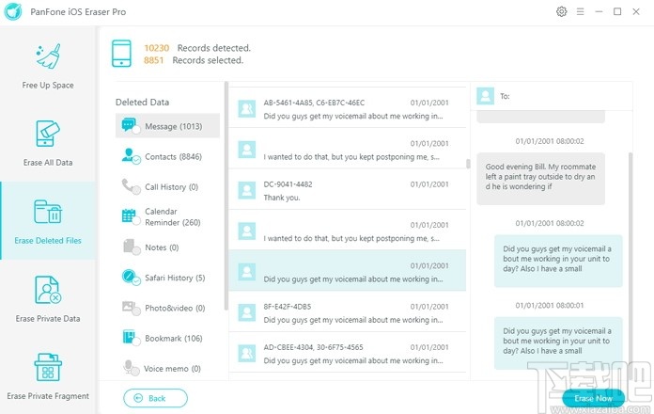Click scrollbar of Deleted Data category list

226,196
